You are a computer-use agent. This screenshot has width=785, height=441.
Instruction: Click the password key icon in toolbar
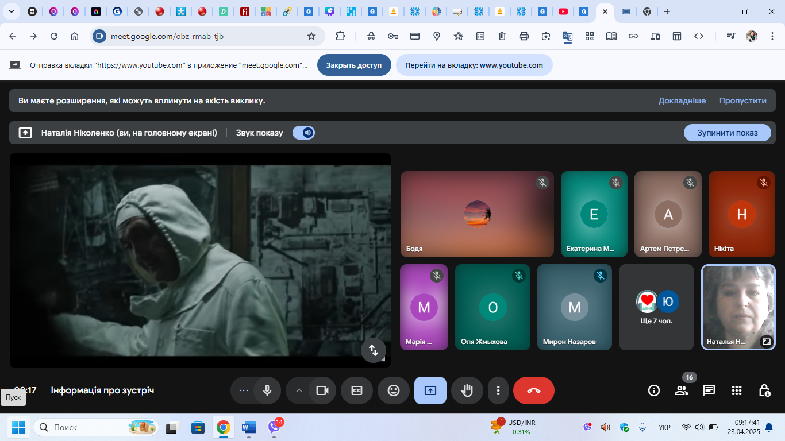[393, 36]
